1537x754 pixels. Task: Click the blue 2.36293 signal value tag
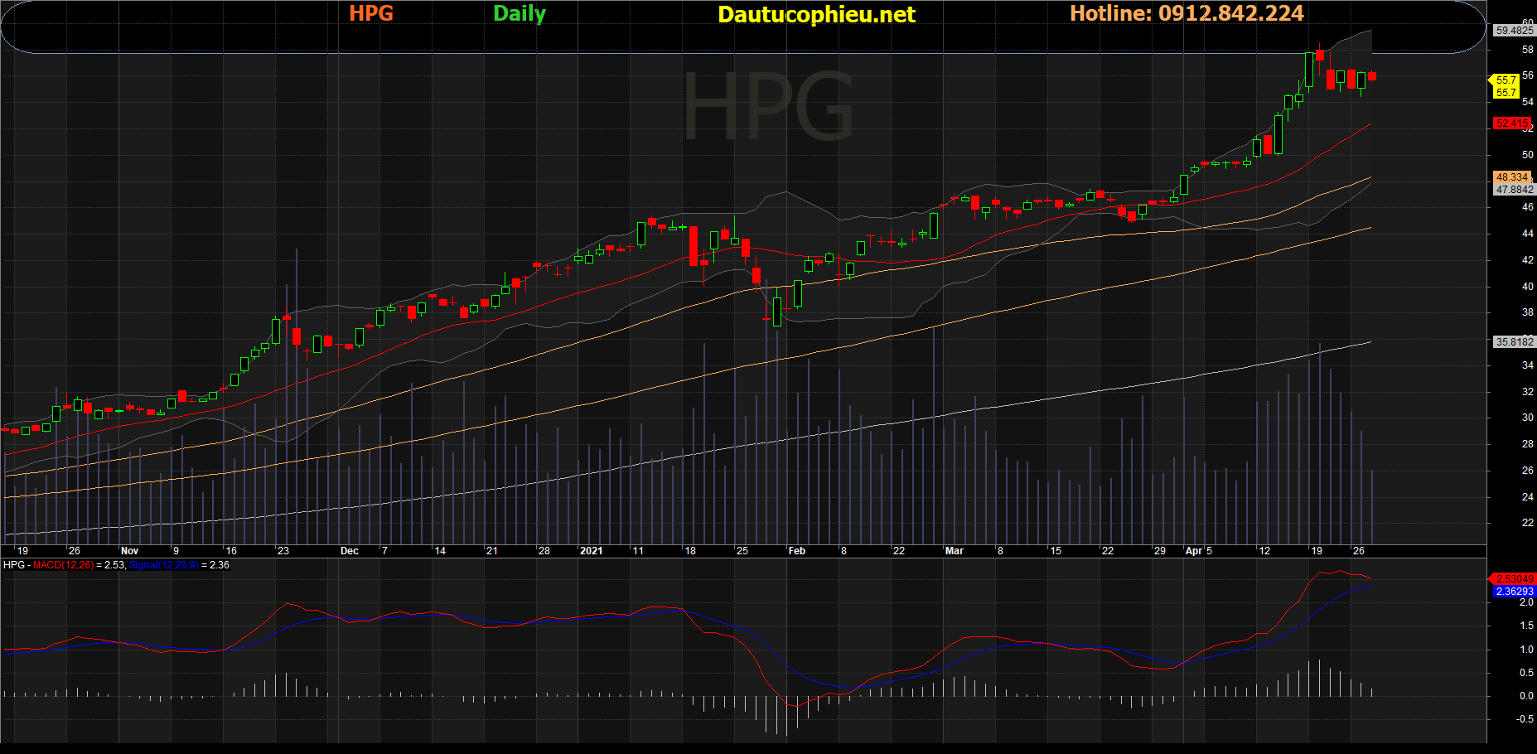coord(1514,592)
